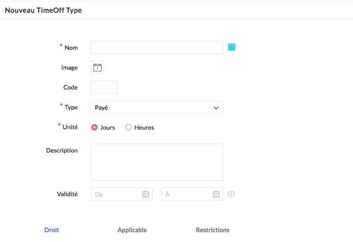Select the Heures radio button
Image resolution: width=353 pixels, height=242 pixels.
click(x=129, y=127)
